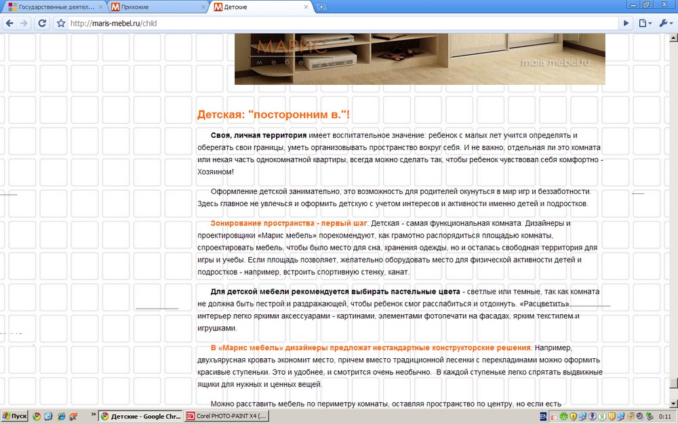678x424 pixels.
Task: Click the bold text about пастельные цвета
Action: click(335, 292)
